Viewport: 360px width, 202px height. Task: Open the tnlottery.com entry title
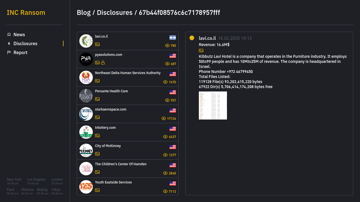pos(105,128)
